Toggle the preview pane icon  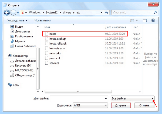[x=145, y=20]
